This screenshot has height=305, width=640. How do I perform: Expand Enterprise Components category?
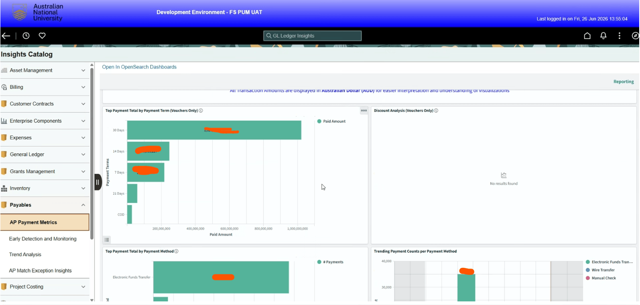pos(83,121)
